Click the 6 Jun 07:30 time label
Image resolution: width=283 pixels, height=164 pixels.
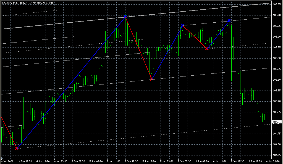click(202, 161)
